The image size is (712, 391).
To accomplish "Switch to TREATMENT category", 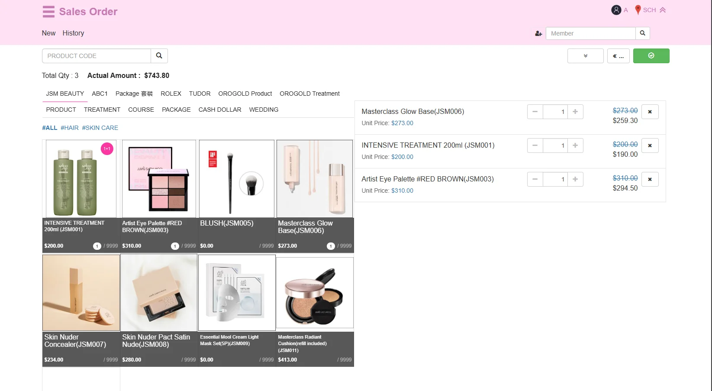I will pyautogui.click(x=102, y=110).
